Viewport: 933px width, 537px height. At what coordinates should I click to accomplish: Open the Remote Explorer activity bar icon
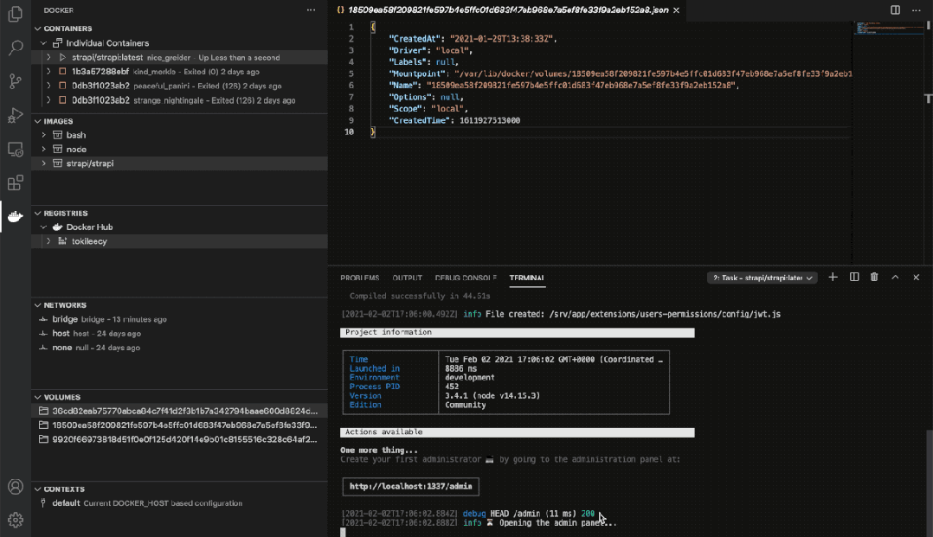pos(14,149)
